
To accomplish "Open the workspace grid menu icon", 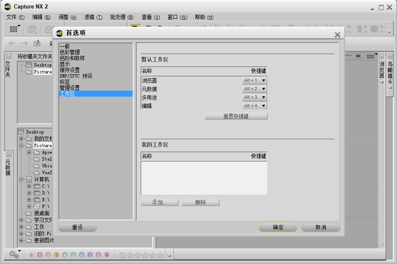I will click(x=14, y=29).
